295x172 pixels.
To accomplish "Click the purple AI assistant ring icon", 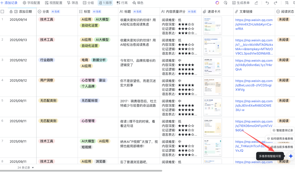I will [x=217, y=3].
